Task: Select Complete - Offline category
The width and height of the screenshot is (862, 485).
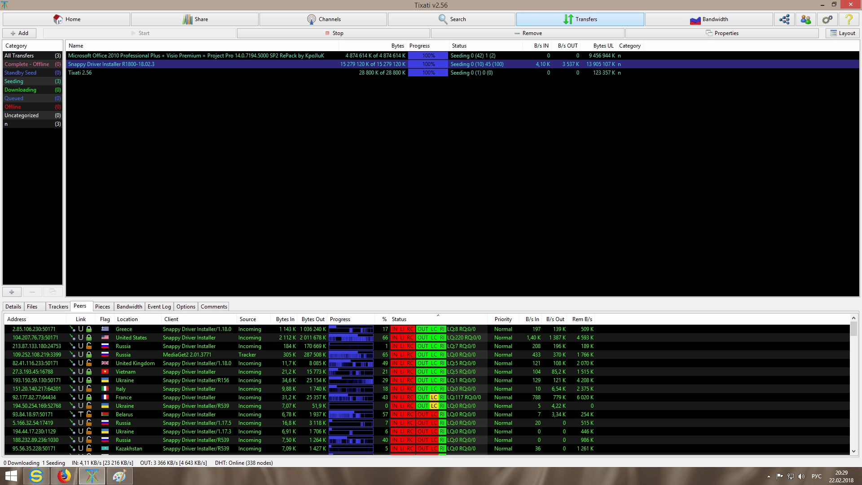Action: (32, 64)
